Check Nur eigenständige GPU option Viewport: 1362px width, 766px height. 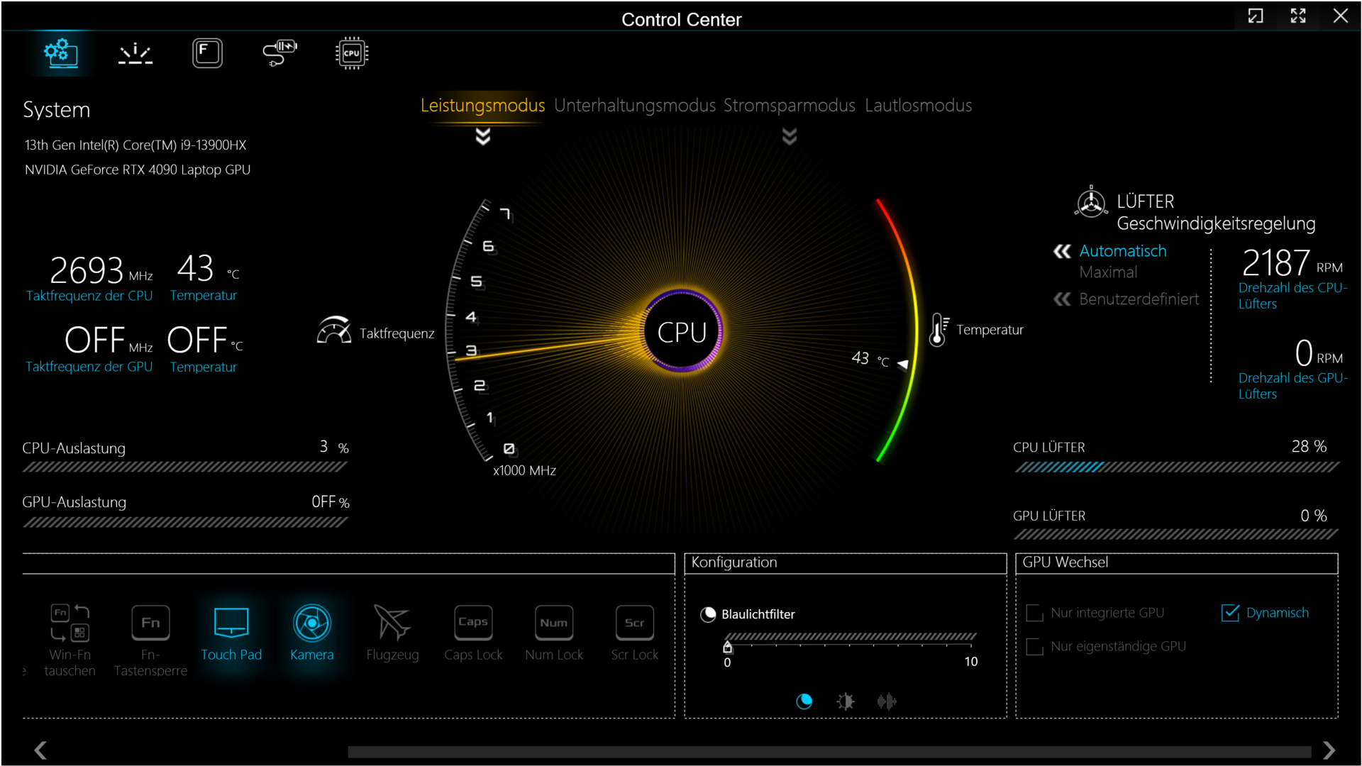click(x=1035, y=647)
